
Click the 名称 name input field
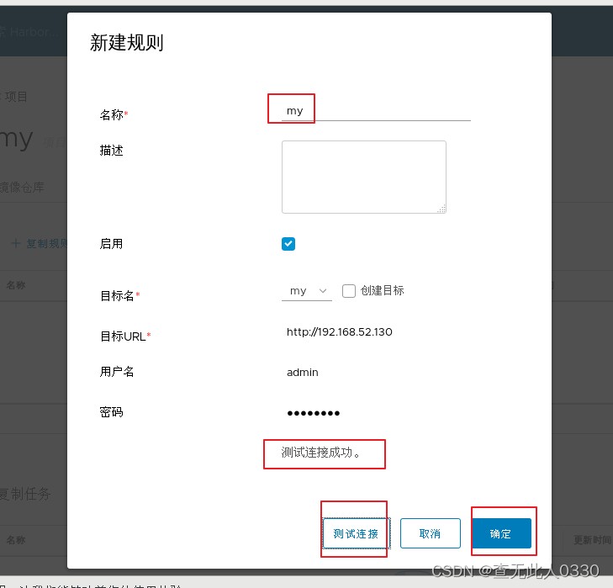376,111
